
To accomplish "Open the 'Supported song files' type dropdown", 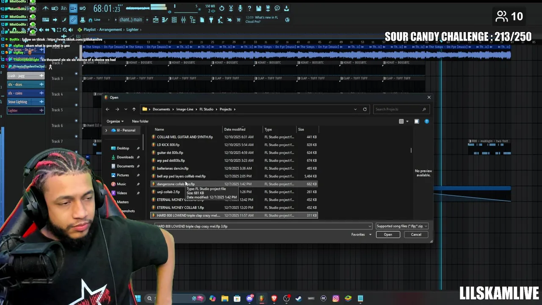I will pos(402,226).
